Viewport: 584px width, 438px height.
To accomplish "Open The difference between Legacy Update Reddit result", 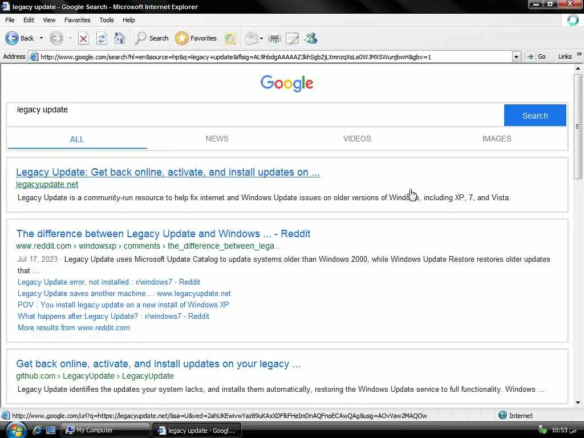I will [163, 233].
